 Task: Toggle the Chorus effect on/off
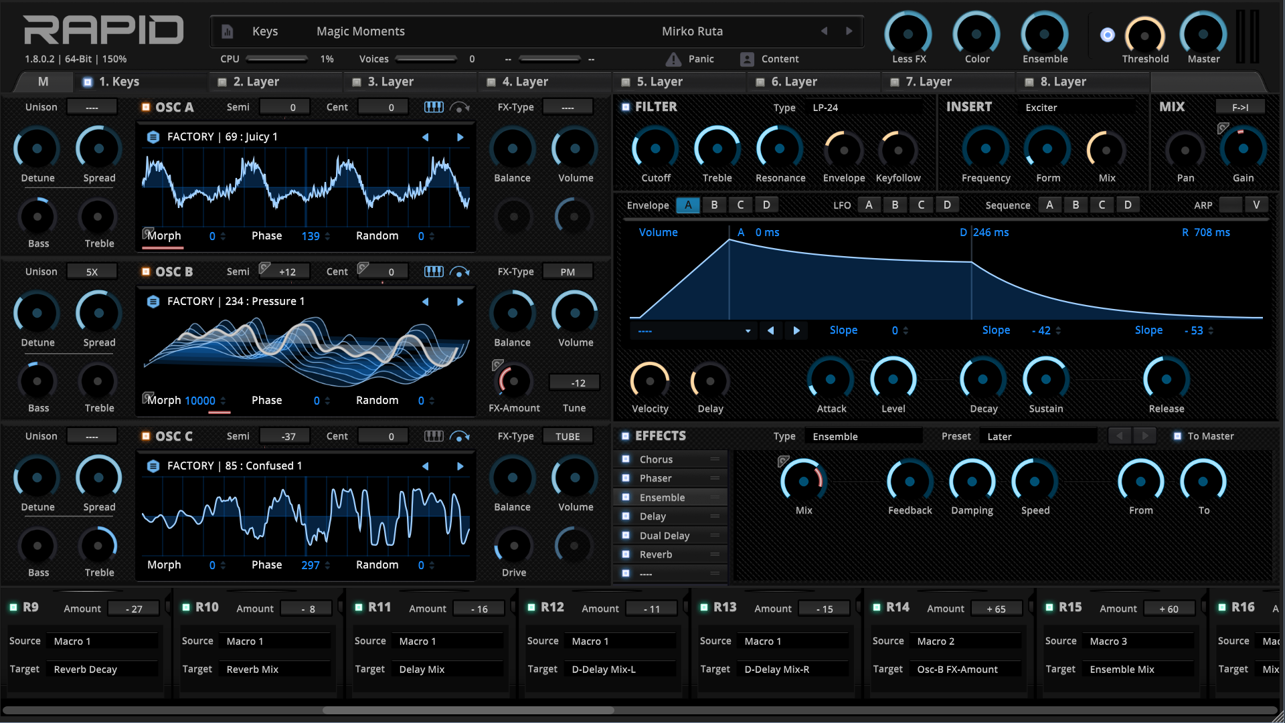tap(626, 459)
